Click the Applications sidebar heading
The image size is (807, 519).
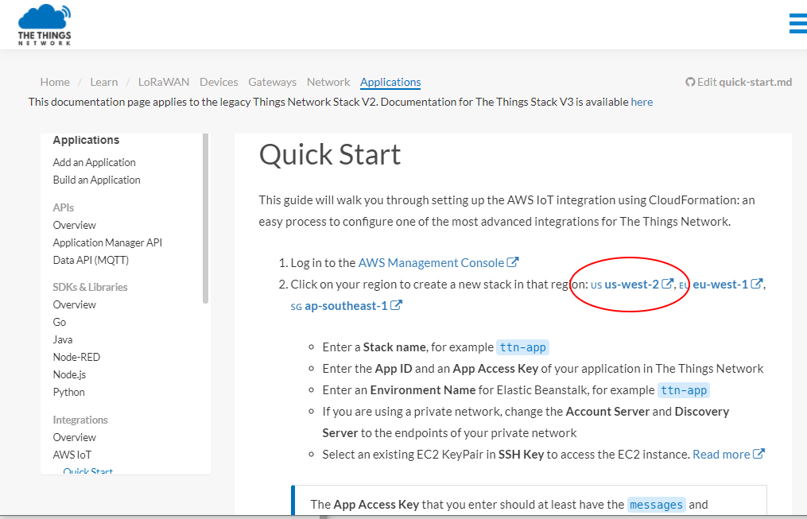tap(86, 140)
